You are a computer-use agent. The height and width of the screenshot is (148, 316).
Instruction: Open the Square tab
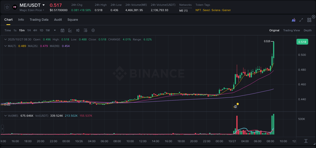[x=73, y=20]
